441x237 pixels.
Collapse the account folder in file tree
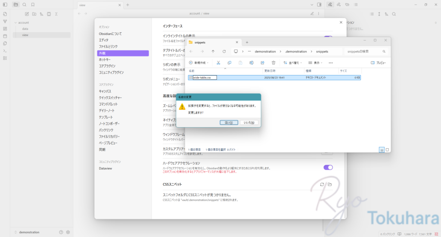pos(16,22)
